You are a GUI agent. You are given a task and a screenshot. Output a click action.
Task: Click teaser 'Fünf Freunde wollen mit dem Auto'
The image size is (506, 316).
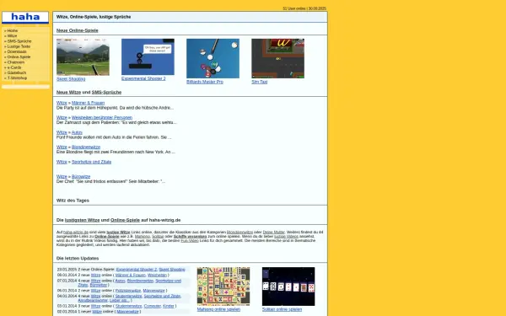(x=114, y=137)
